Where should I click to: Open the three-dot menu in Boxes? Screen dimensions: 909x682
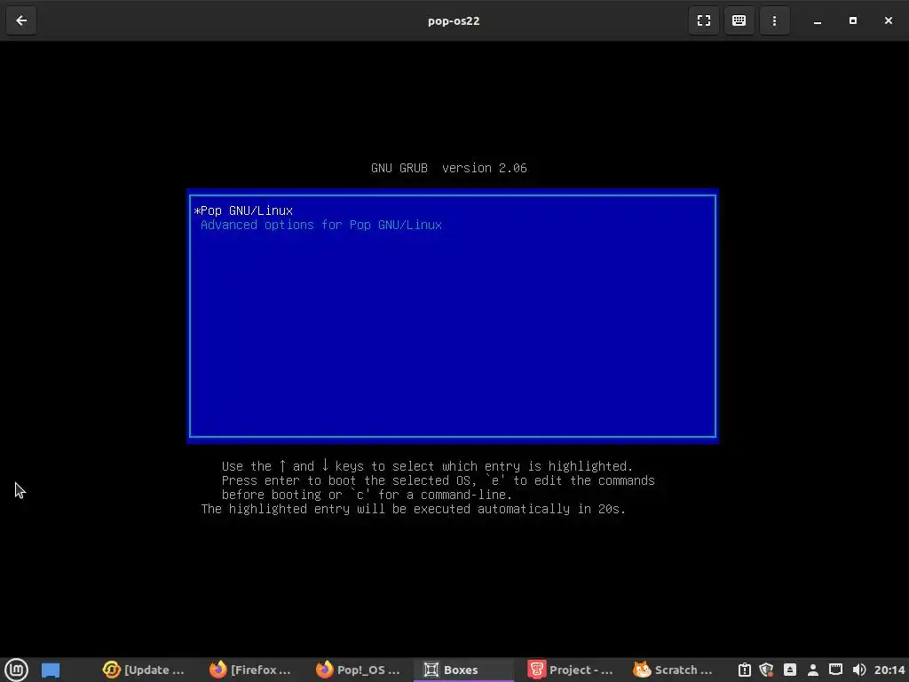(x=774, y=21)
